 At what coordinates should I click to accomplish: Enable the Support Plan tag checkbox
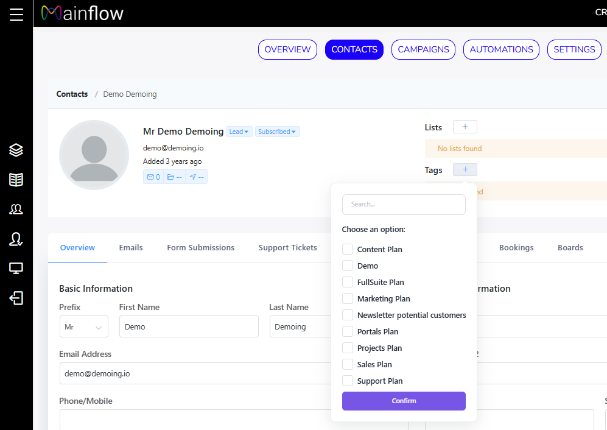click(348, 381)
